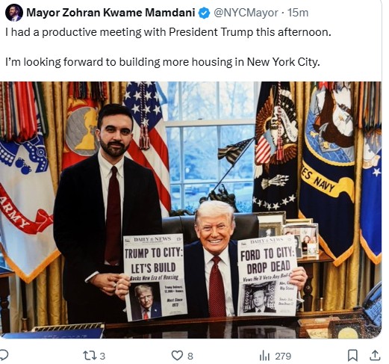This screenshot has height=364, width=389.
Task: Open the tweet author's profile avatar
Action: (x=13, y=13)
